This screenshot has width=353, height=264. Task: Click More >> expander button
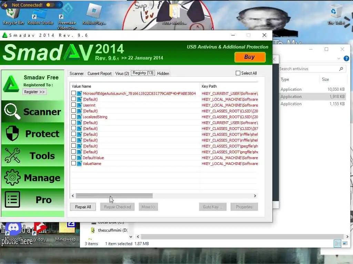148,207
